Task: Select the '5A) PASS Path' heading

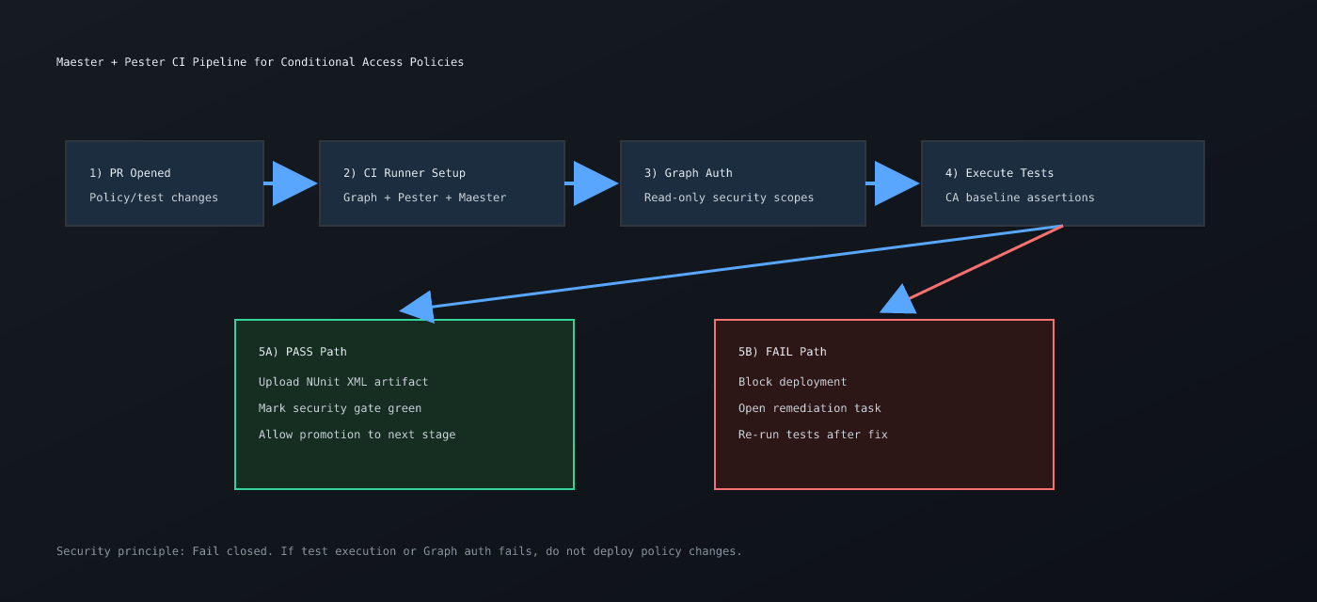Action: (x=303, y=352)
